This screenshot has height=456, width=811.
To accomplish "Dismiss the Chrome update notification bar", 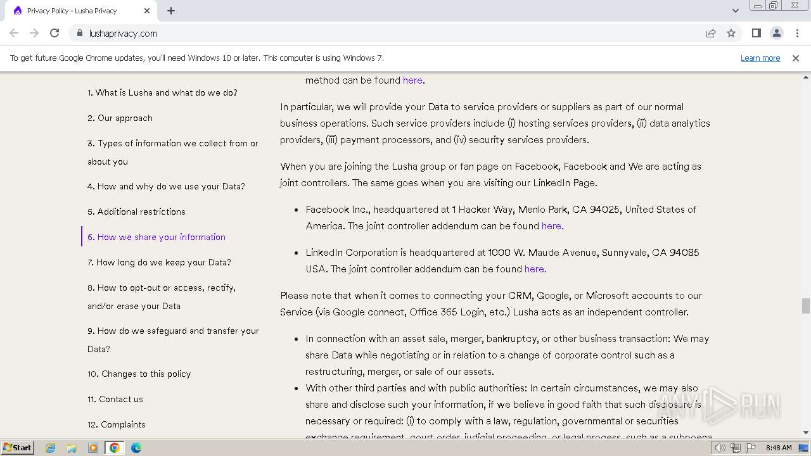I will (796, 58).
